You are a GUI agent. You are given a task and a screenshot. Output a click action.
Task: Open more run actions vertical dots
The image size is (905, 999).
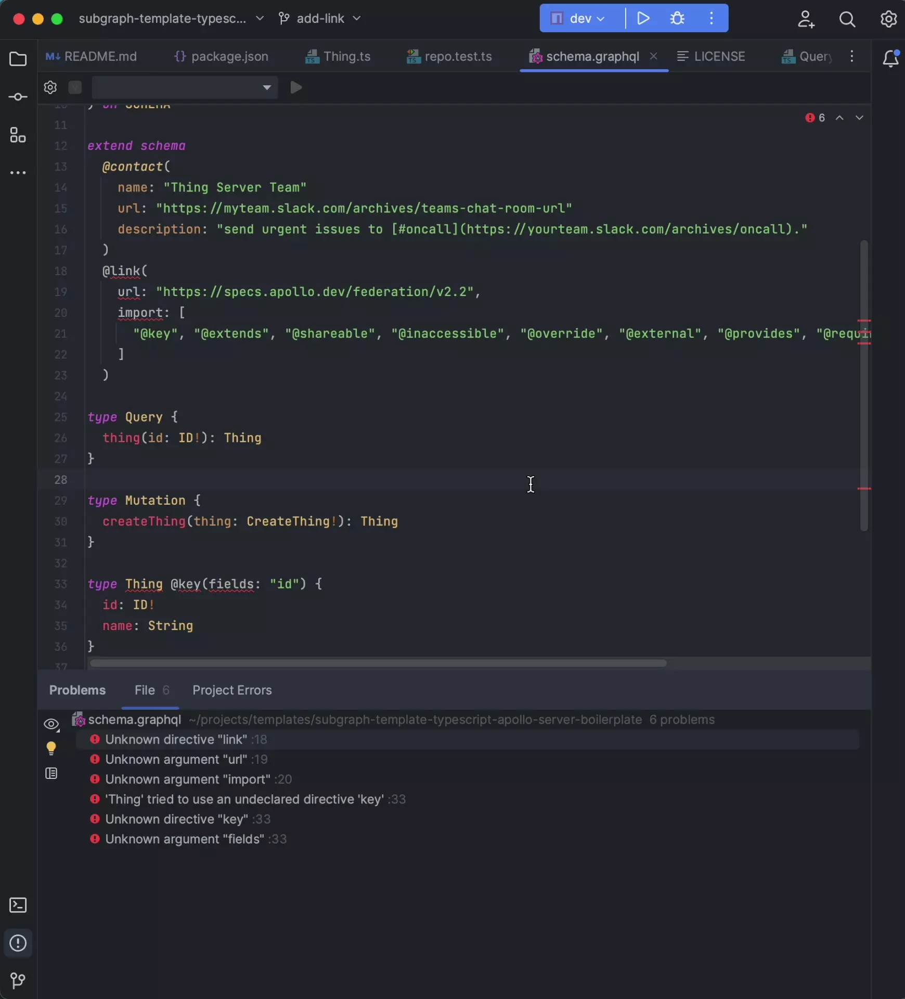coord(712,19)
